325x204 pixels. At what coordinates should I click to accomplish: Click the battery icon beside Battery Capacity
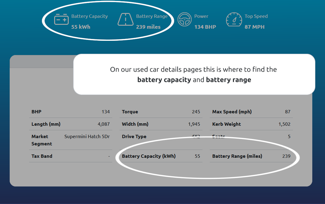pos(61,19)
